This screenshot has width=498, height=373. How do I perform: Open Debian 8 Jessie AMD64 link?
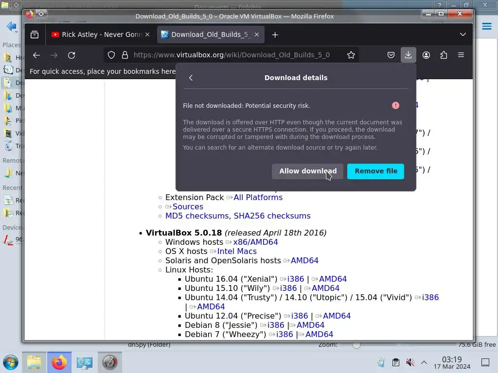pos(310,325)
